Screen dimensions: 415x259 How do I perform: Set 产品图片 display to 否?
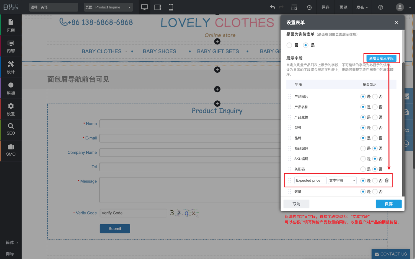tap(375, 96)
